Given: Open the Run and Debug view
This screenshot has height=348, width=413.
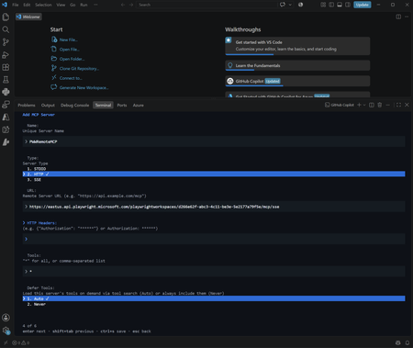Looking at the screenshot, I should click(6, 55).
